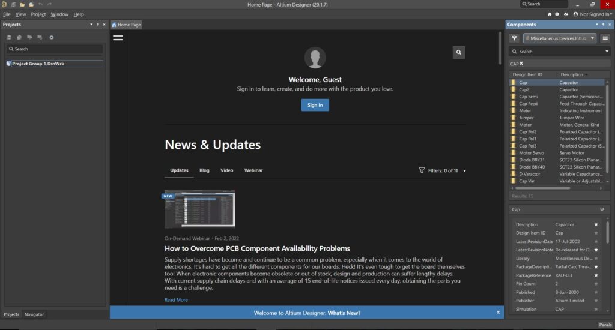Open the Project menu

[38, 14]
